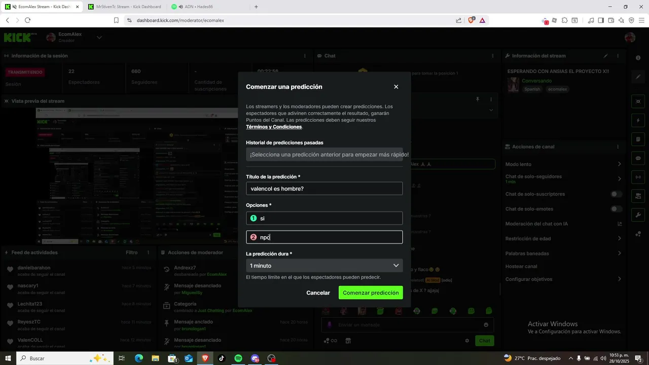The image size is (649, 365).
Task: Open Spotify from taskbar
Action: pyautogui.click(x=238, y=358)
